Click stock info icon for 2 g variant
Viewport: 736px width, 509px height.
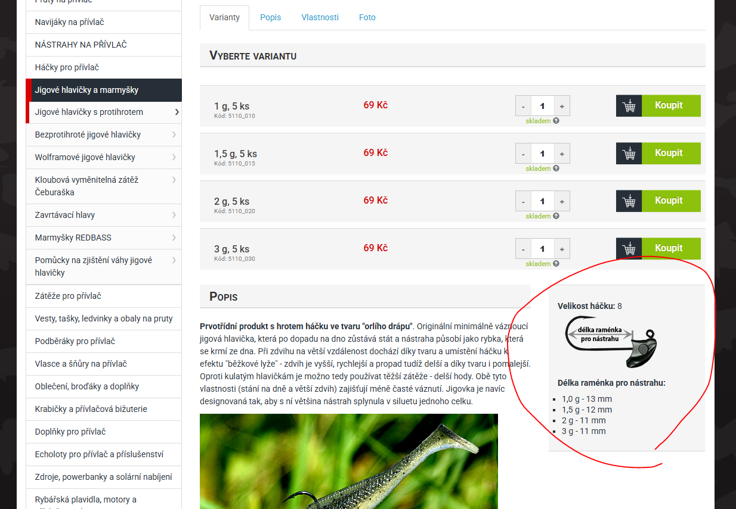coord(556,216)
